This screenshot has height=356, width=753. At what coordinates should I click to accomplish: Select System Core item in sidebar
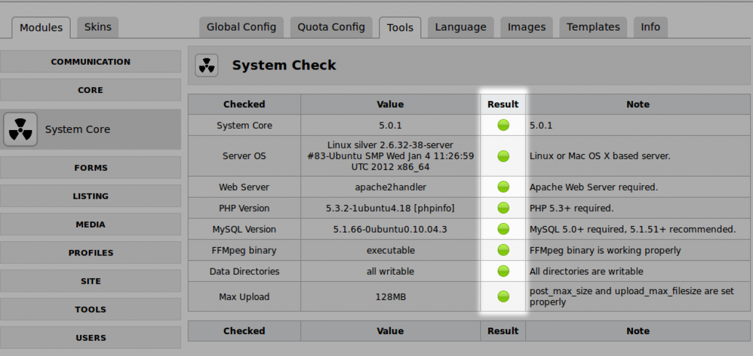pyautogui.click(x=78, y=129)
